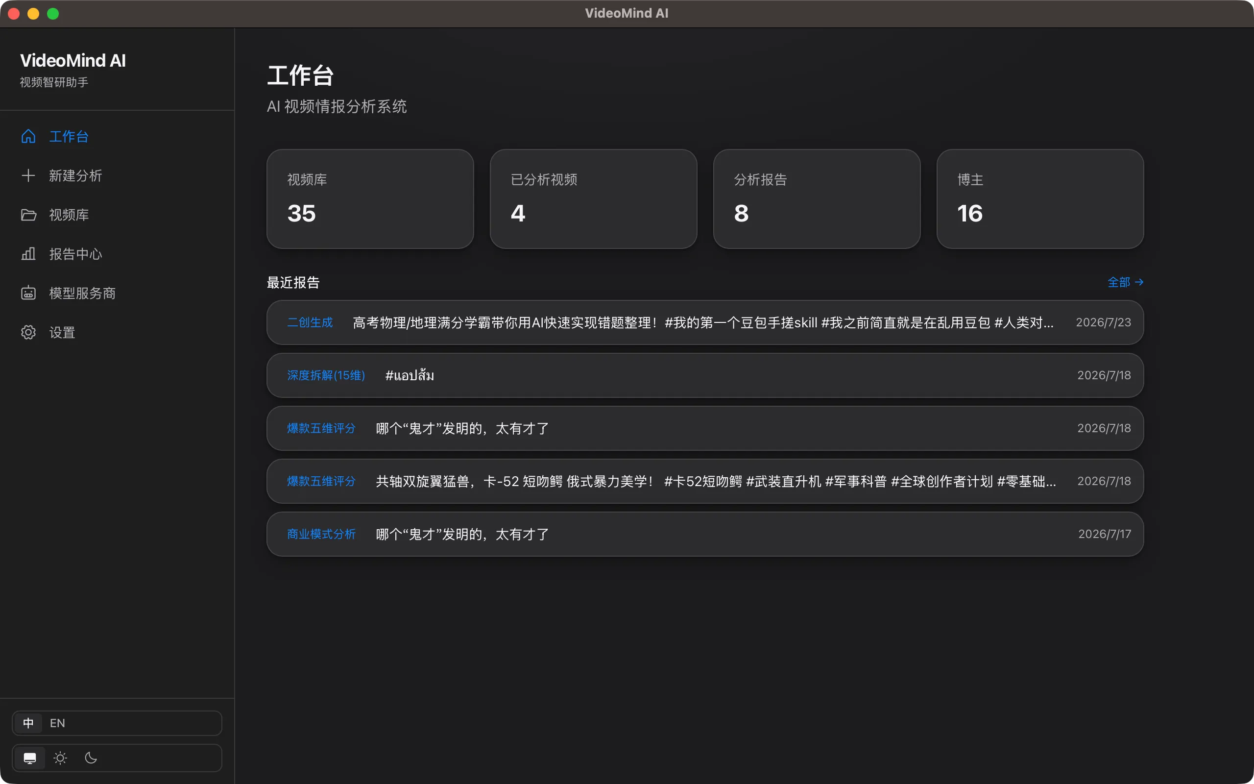Viewport: 1254px width, 784px height.
Task: Click the 最近报告 section heading
Action: click(x=293, y=283)
